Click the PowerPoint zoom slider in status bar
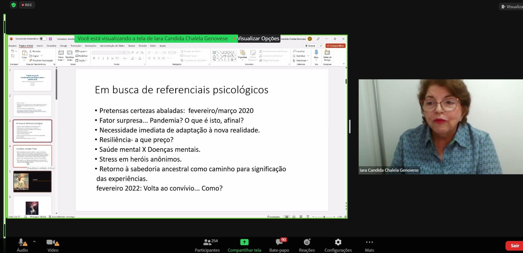The image size is (523, 253). [x=324, y=217]
